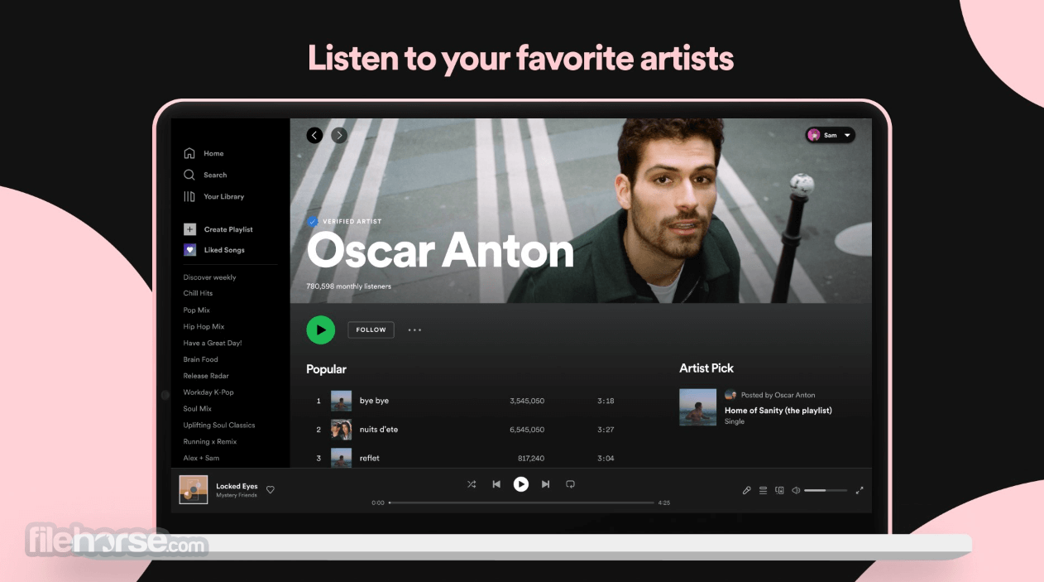The width and height of the screenshot is (1044, 582).
Task: Open Pop Mix playlist
Action: click(x=196, y=310)
